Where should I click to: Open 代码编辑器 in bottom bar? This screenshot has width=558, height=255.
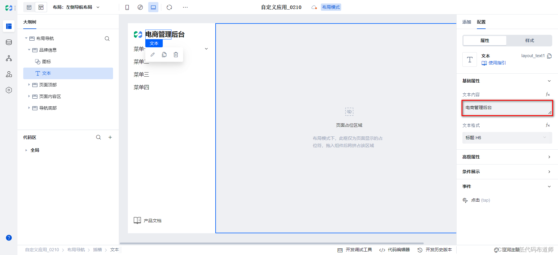point(394,250)
